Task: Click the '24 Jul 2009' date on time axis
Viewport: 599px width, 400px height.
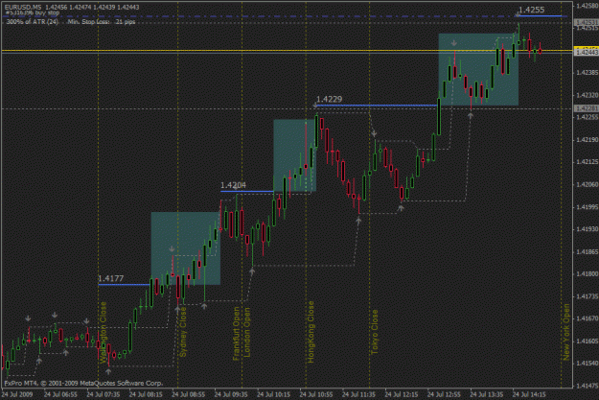Action: (17, 394)
